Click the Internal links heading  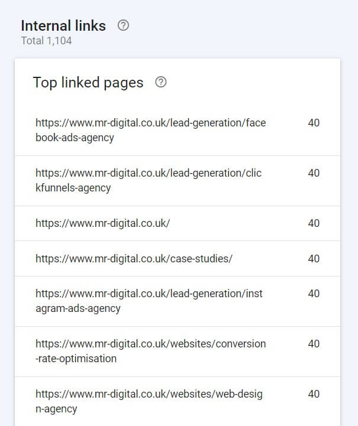[63, 25]
